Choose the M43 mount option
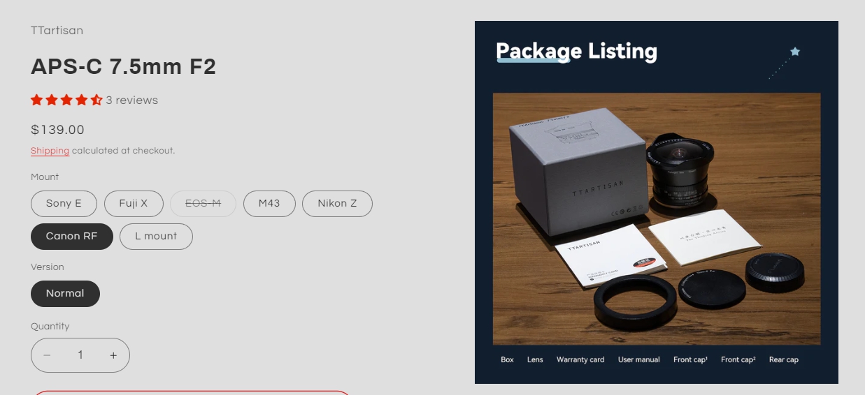 [x=269, y=203]
